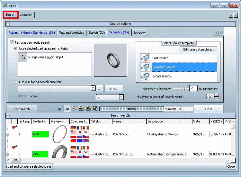Click the Start search button

pos(21,109)
